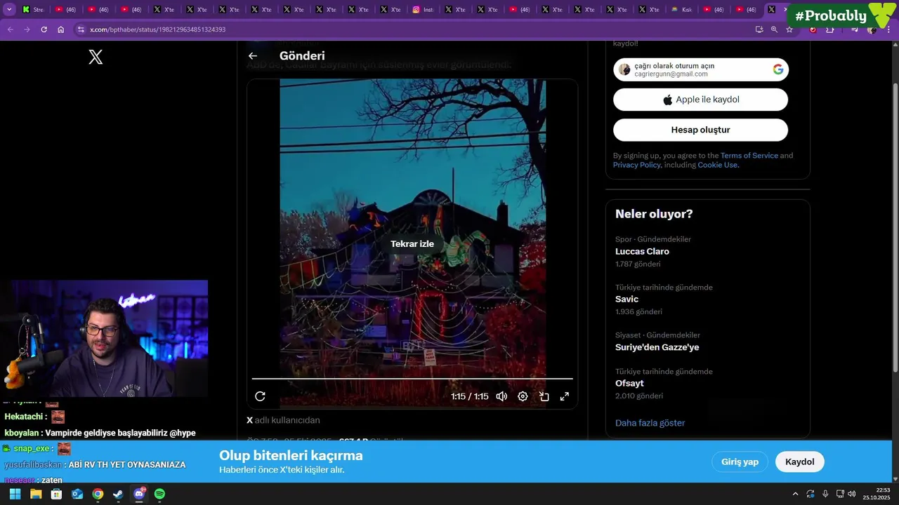Viewport: 899px width, 505px height.
Task: Reload the page in the browser toolbar
Action: point(44,29)
